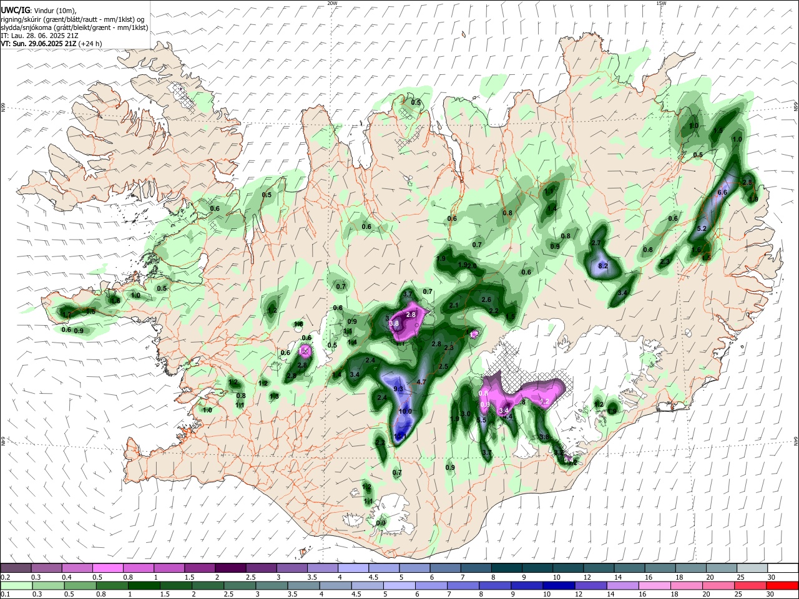799x599 pixels.
Task: Click the 8.2 rainfall value on the map
Action: tap(603, 266)
